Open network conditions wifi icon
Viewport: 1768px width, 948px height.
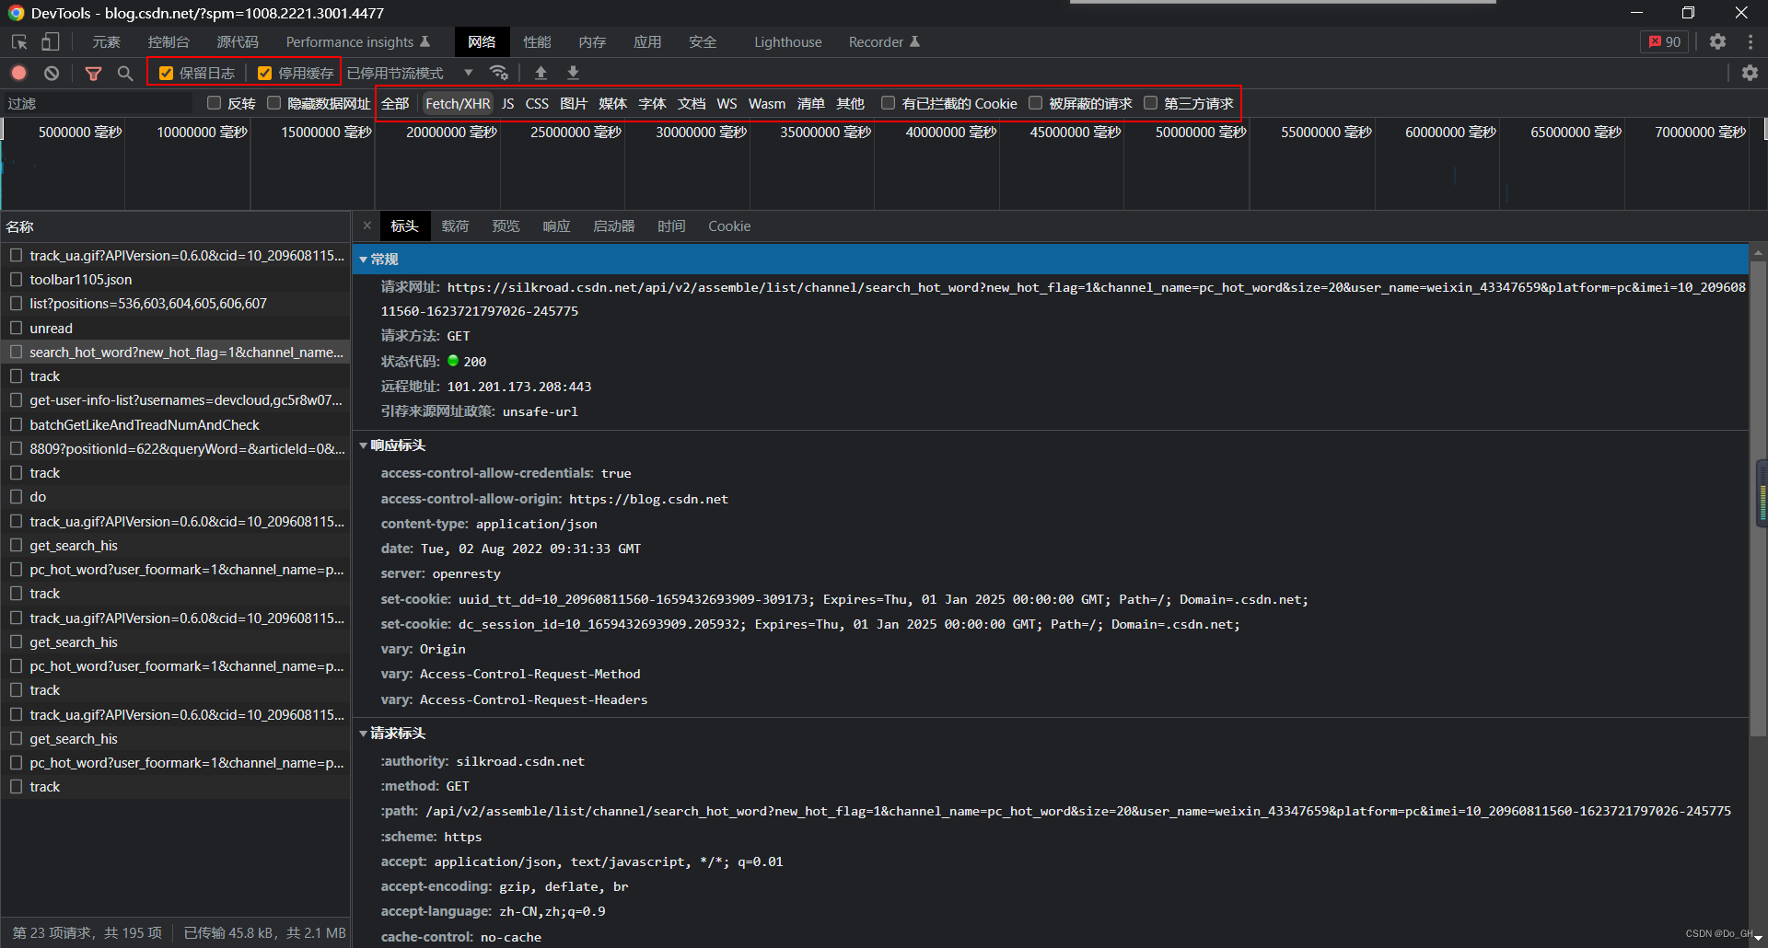(499, 73)
